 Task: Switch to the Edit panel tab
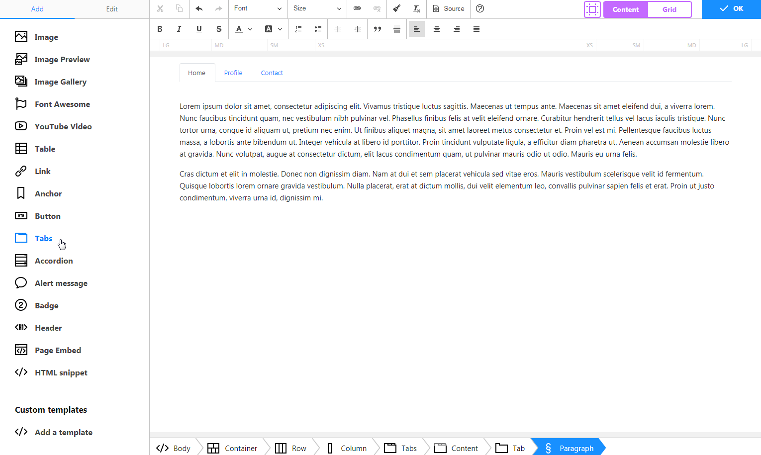pyautogui.click(x=112, y=9)
